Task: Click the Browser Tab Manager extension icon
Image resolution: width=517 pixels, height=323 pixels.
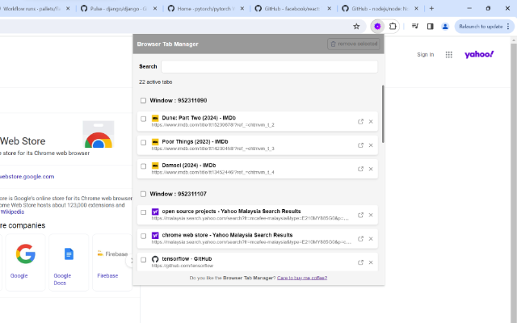Action: tap(377, 27)
